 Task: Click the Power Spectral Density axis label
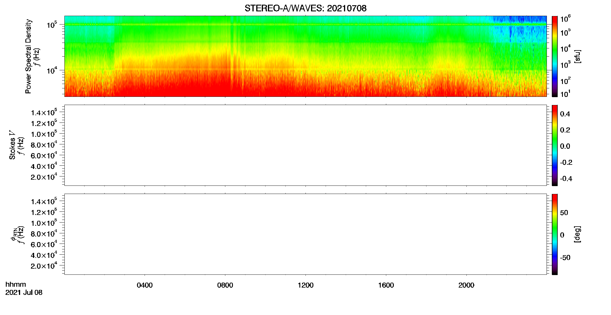pos(28,56)
